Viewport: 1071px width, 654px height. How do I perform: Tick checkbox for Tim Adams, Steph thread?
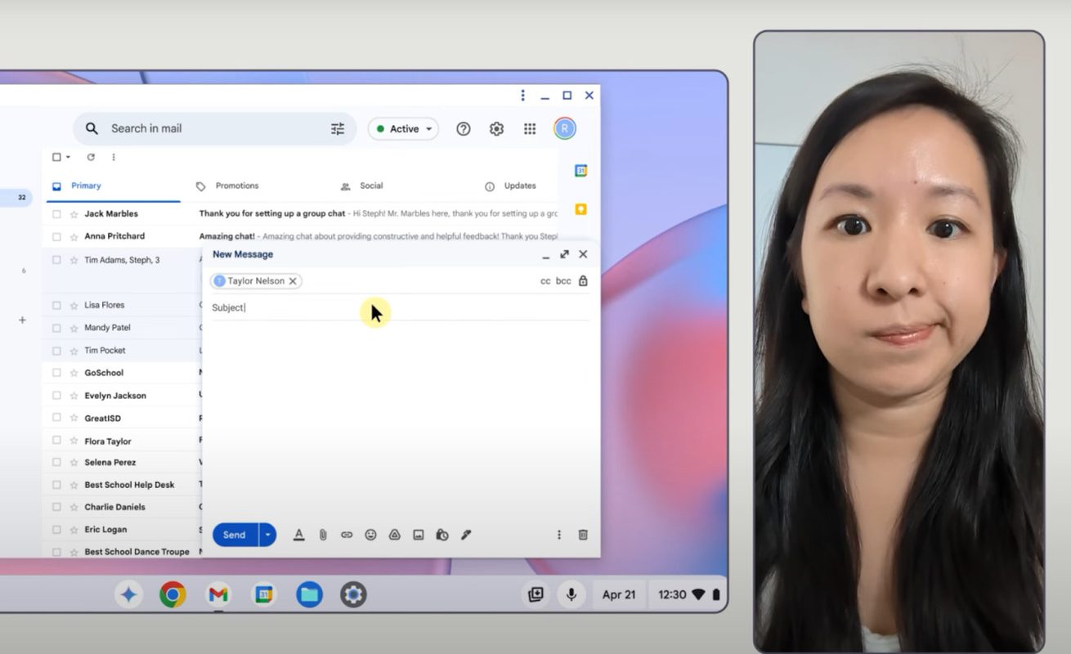pos(56,260)
